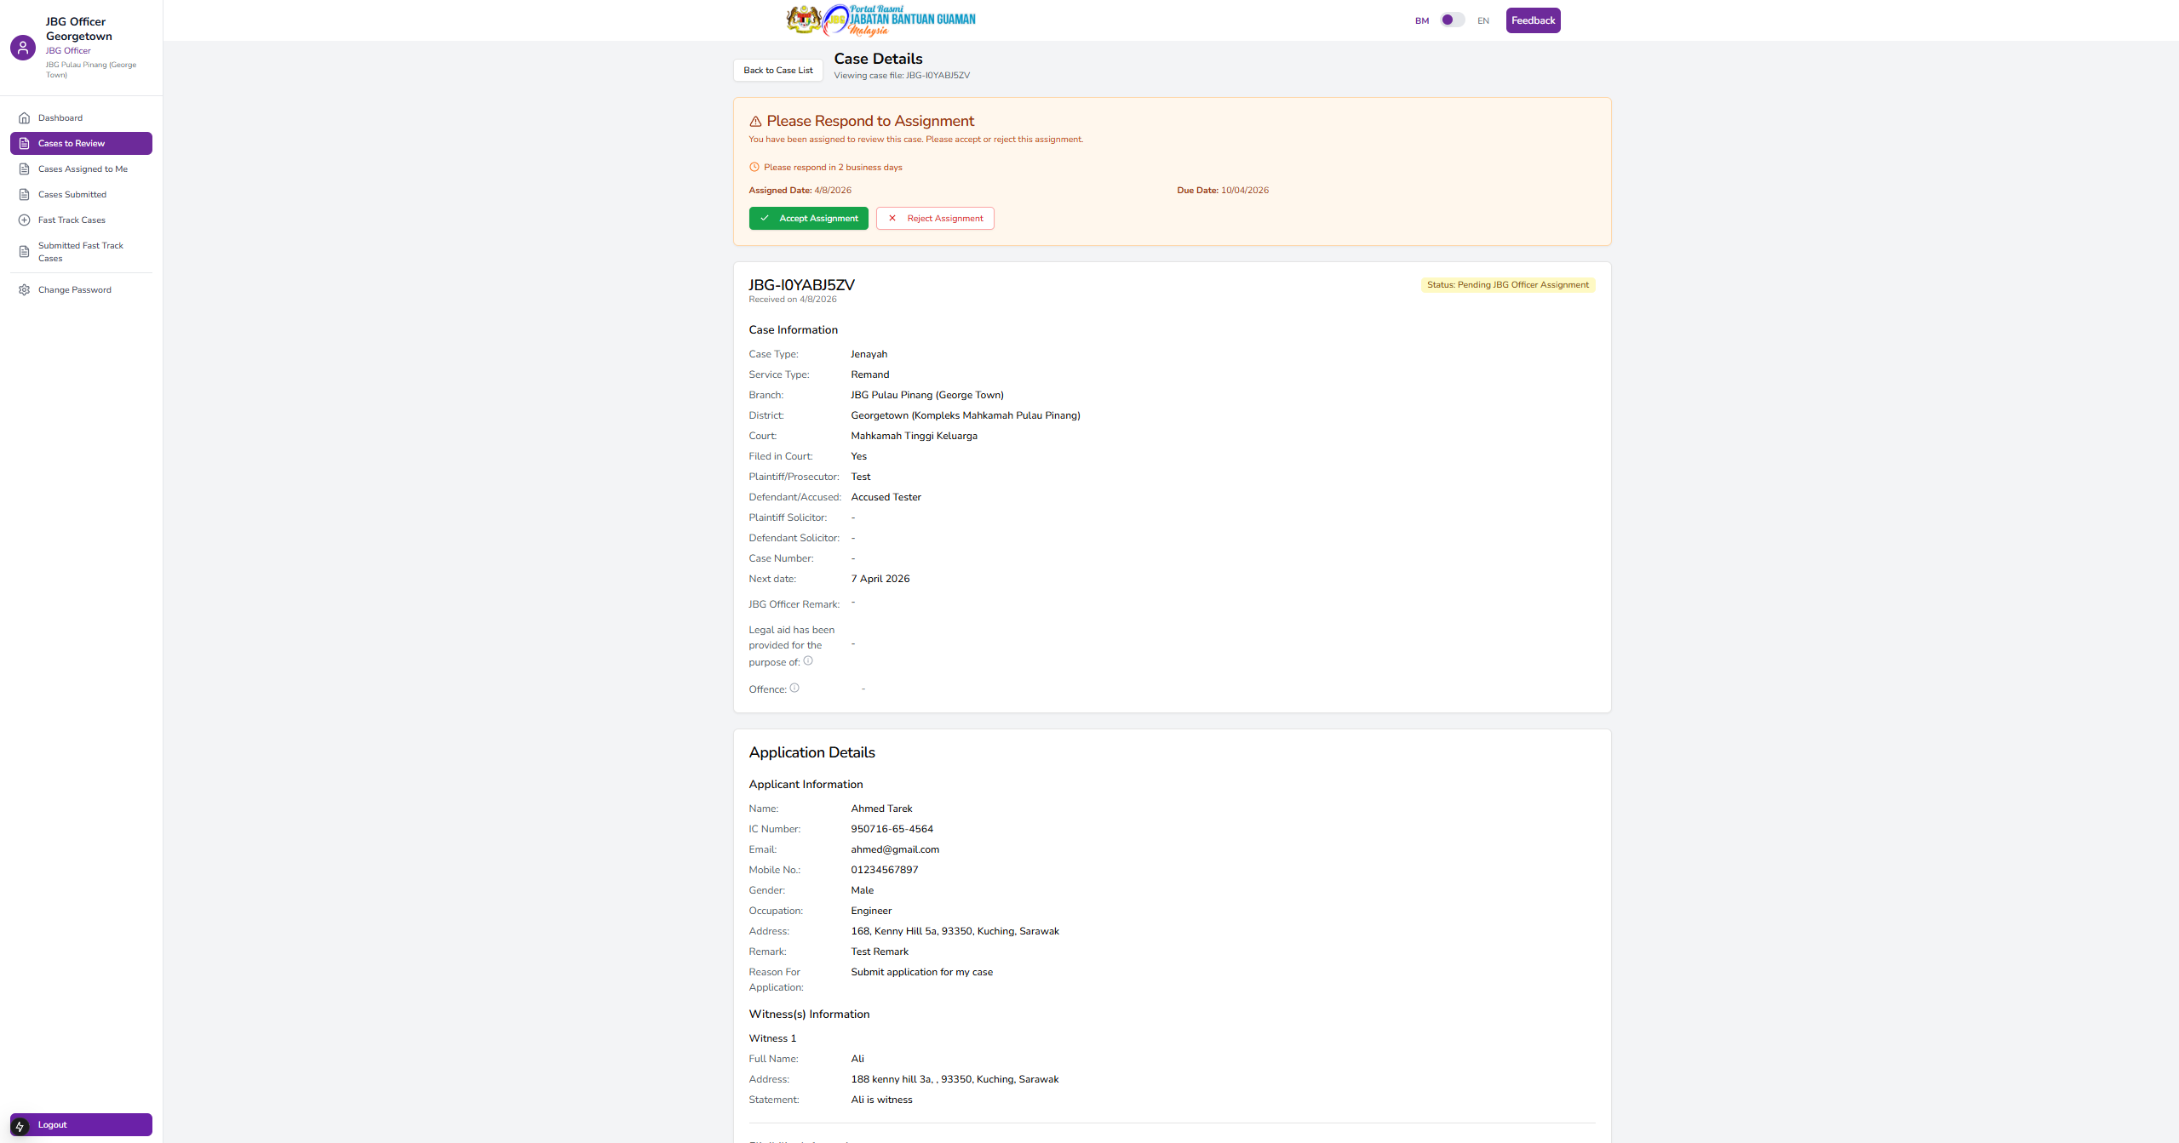Image resolution: width=2179 pixels, height=1143 pixels.
Task: Click the Fast Track Cases plus-circle icon
Action: [24, 220]
